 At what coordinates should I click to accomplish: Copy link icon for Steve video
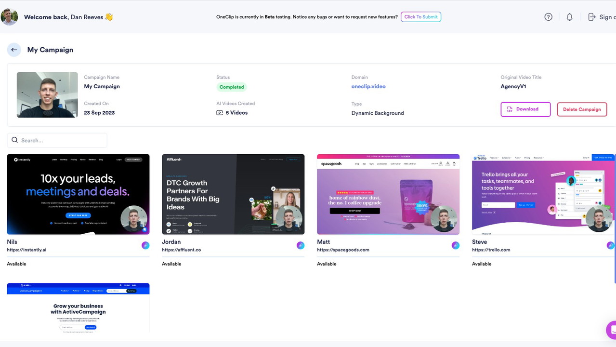coord(610,245)
